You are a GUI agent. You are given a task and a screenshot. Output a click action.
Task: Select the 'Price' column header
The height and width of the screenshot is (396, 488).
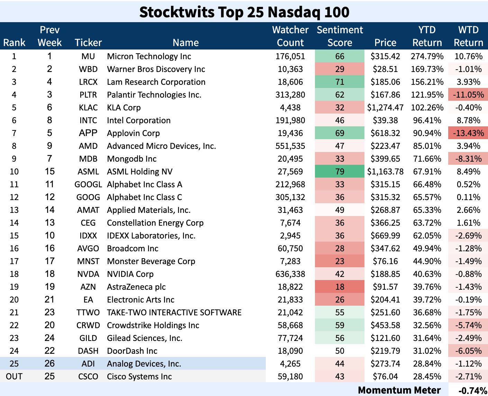tap(385, 43)
